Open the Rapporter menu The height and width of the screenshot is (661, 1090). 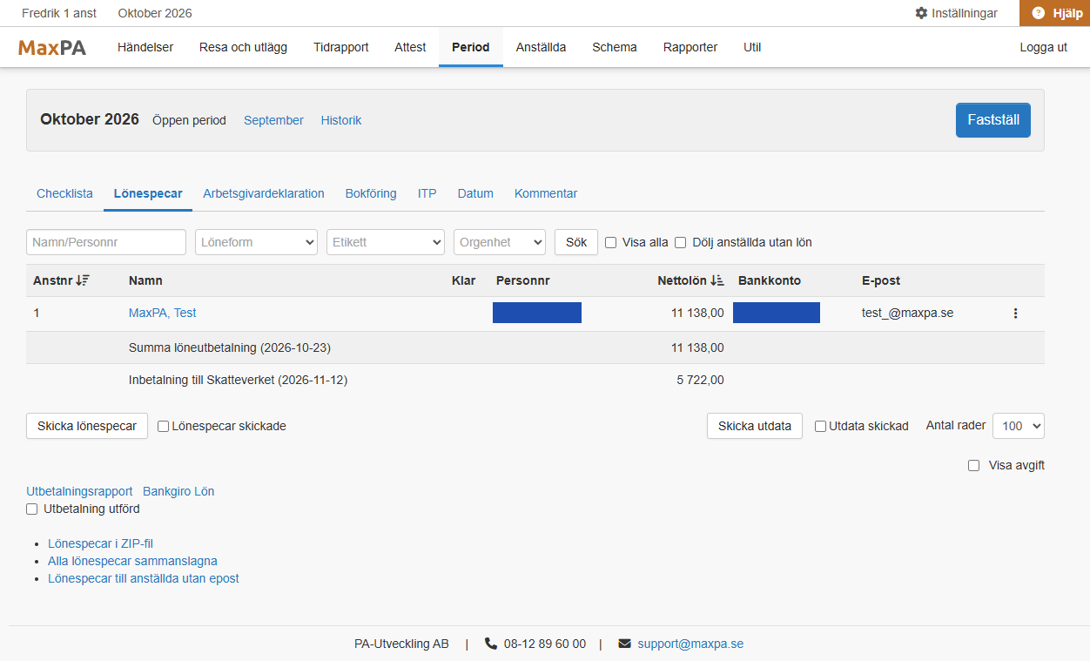(x=690, y=48)
